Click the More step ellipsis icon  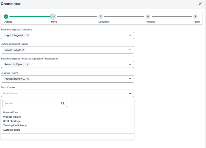[53, 17]
